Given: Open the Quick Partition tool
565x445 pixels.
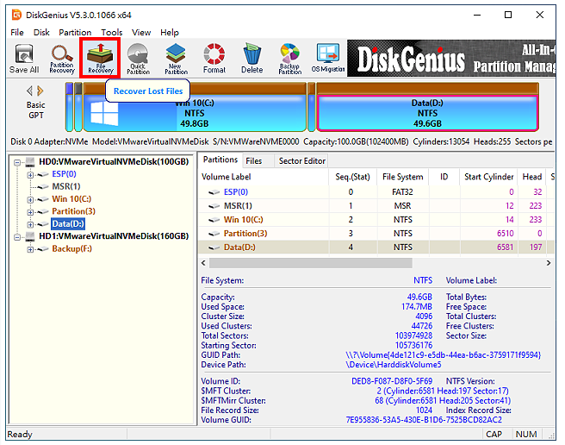Looking at the screenshot, I should (x=138, y=59).
